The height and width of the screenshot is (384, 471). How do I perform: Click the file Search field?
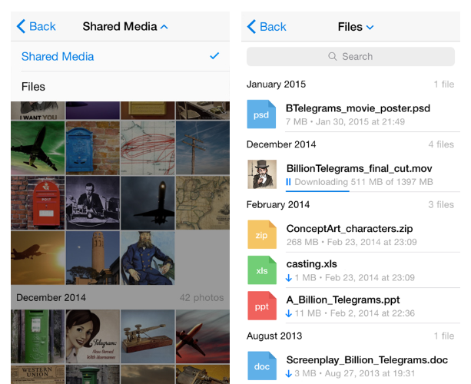[x=350, y=56]
